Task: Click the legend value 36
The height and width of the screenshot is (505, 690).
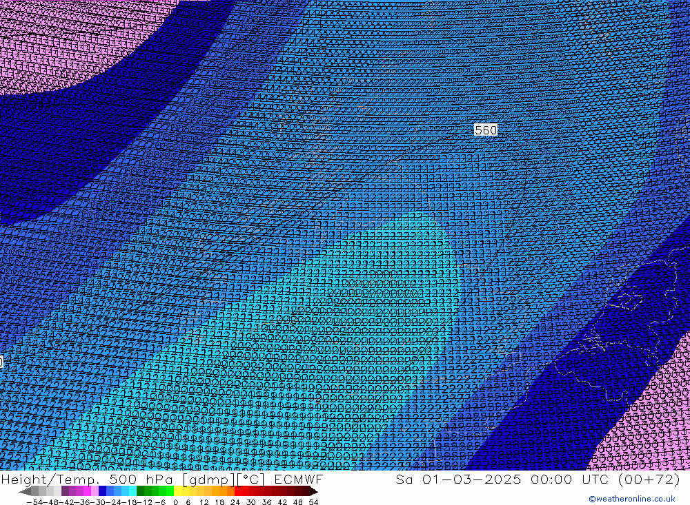Action: 266,502
